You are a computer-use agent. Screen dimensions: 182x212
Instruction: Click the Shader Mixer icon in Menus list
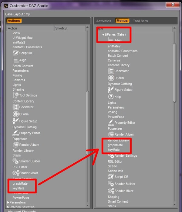pos(111,191)
